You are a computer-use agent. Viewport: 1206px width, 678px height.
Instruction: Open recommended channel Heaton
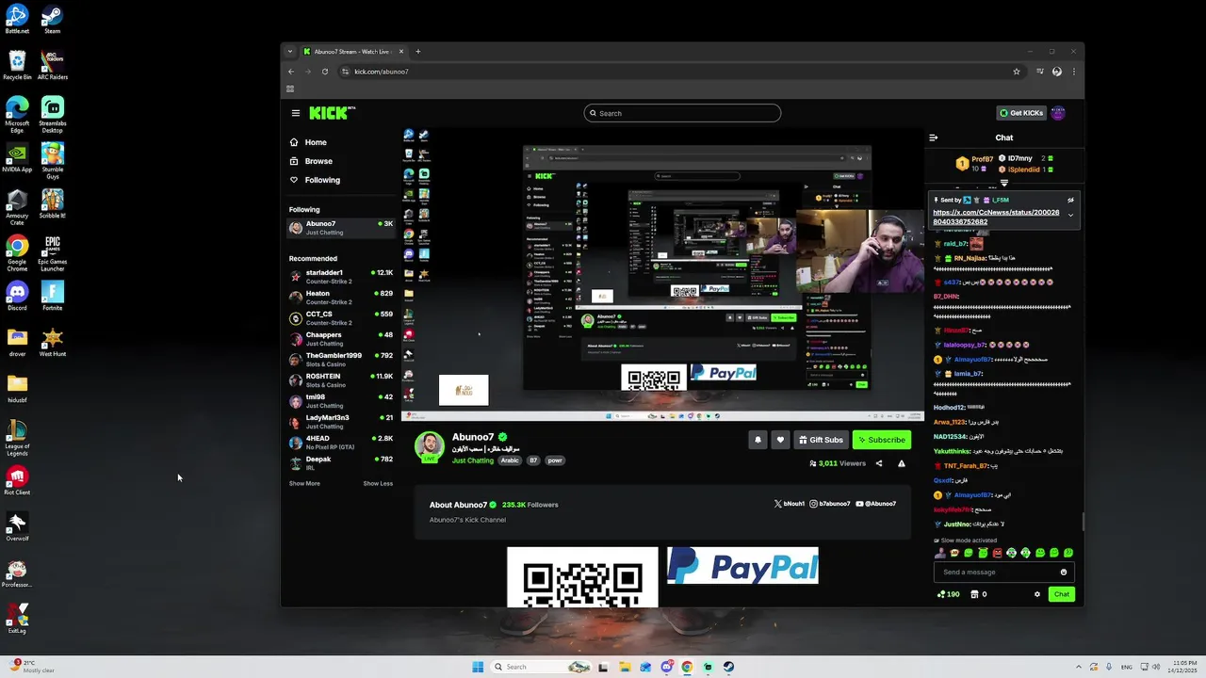[x=341, y=298]
